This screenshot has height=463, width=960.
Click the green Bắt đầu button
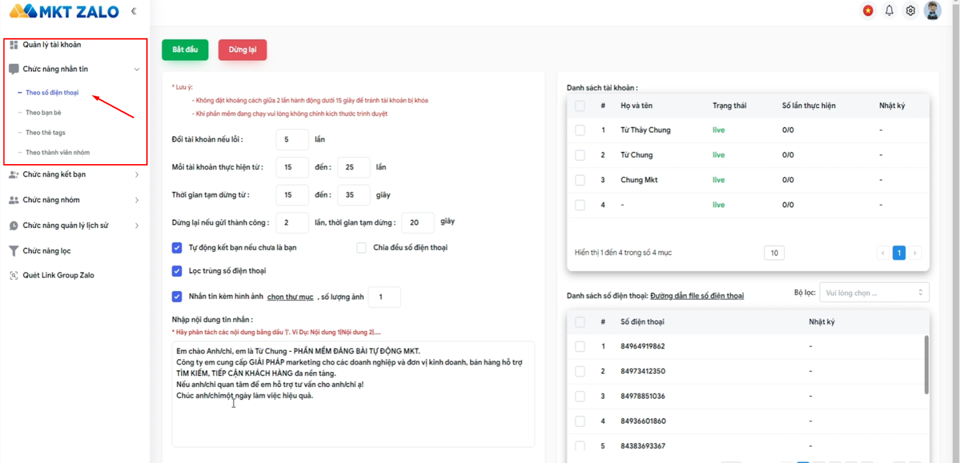pyautogui.click(x=185, y=50)
